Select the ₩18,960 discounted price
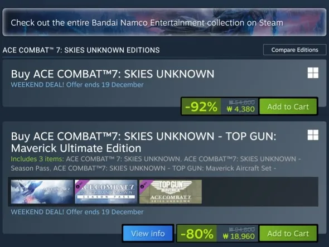The height and width of the screenshot is (247, 329). pyautogui.click(x=239, y=236)
